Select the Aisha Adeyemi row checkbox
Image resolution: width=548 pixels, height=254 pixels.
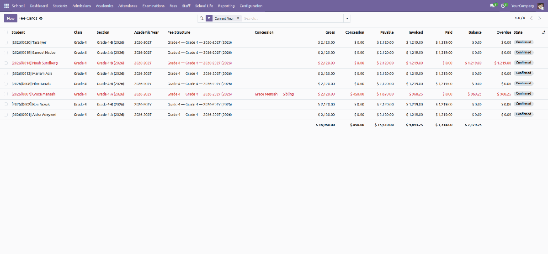point(5,115)
